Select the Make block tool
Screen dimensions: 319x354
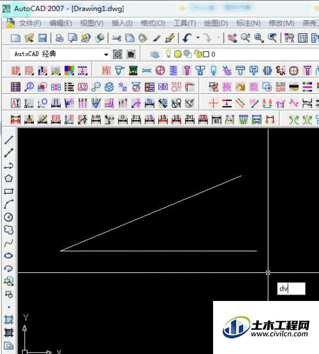point(8,294)
